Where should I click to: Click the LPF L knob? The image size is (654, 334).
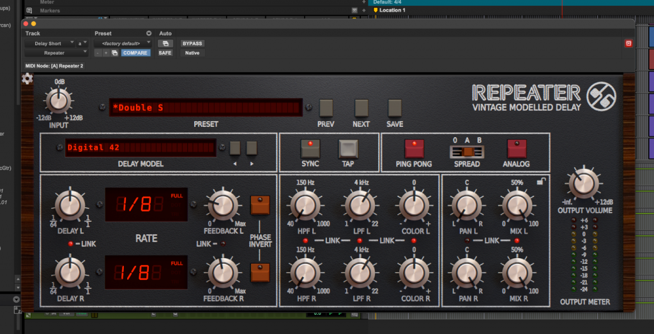[359, 206]
